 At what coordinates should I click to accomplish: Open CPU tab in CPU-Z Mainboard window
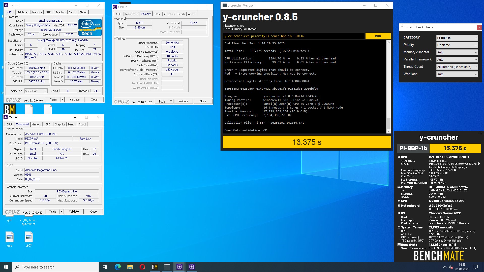pos(9,124)
